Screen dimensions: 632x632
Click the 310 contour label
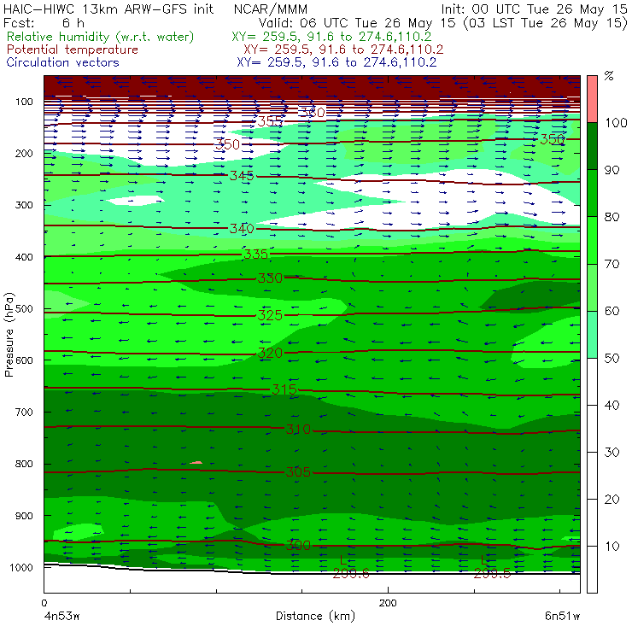tap(298, 430)
